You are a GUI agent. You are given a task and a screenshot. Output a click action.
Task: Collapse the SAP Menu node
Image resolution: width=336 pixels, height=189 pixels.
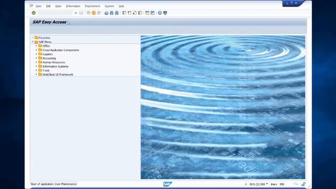click(x=33, y=42)
